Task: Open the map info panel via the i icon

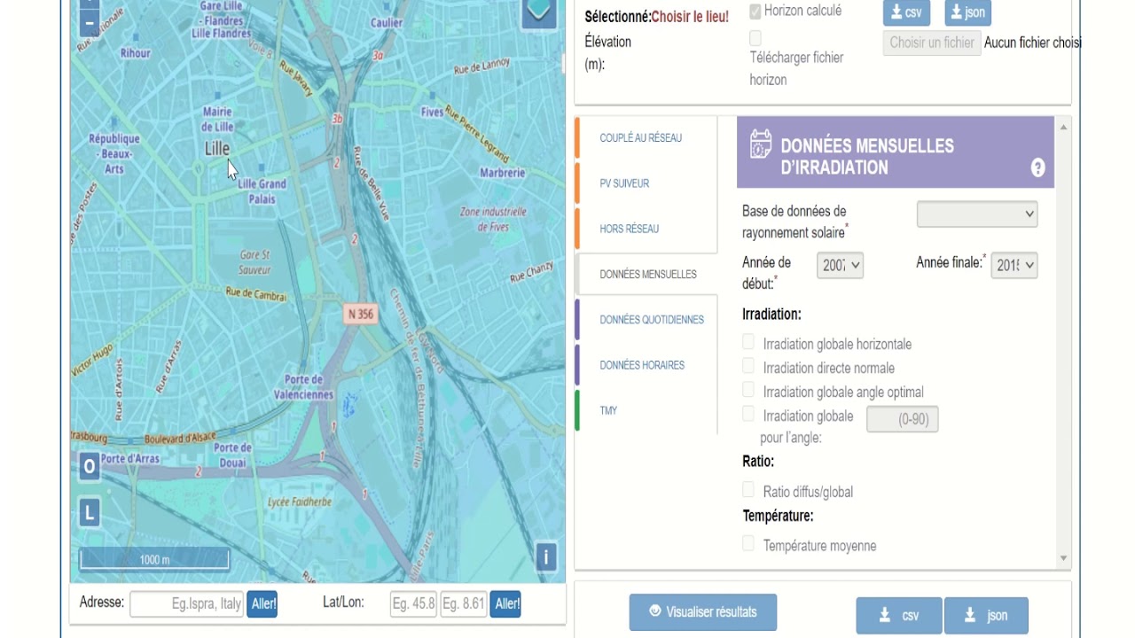Action: 546,558
